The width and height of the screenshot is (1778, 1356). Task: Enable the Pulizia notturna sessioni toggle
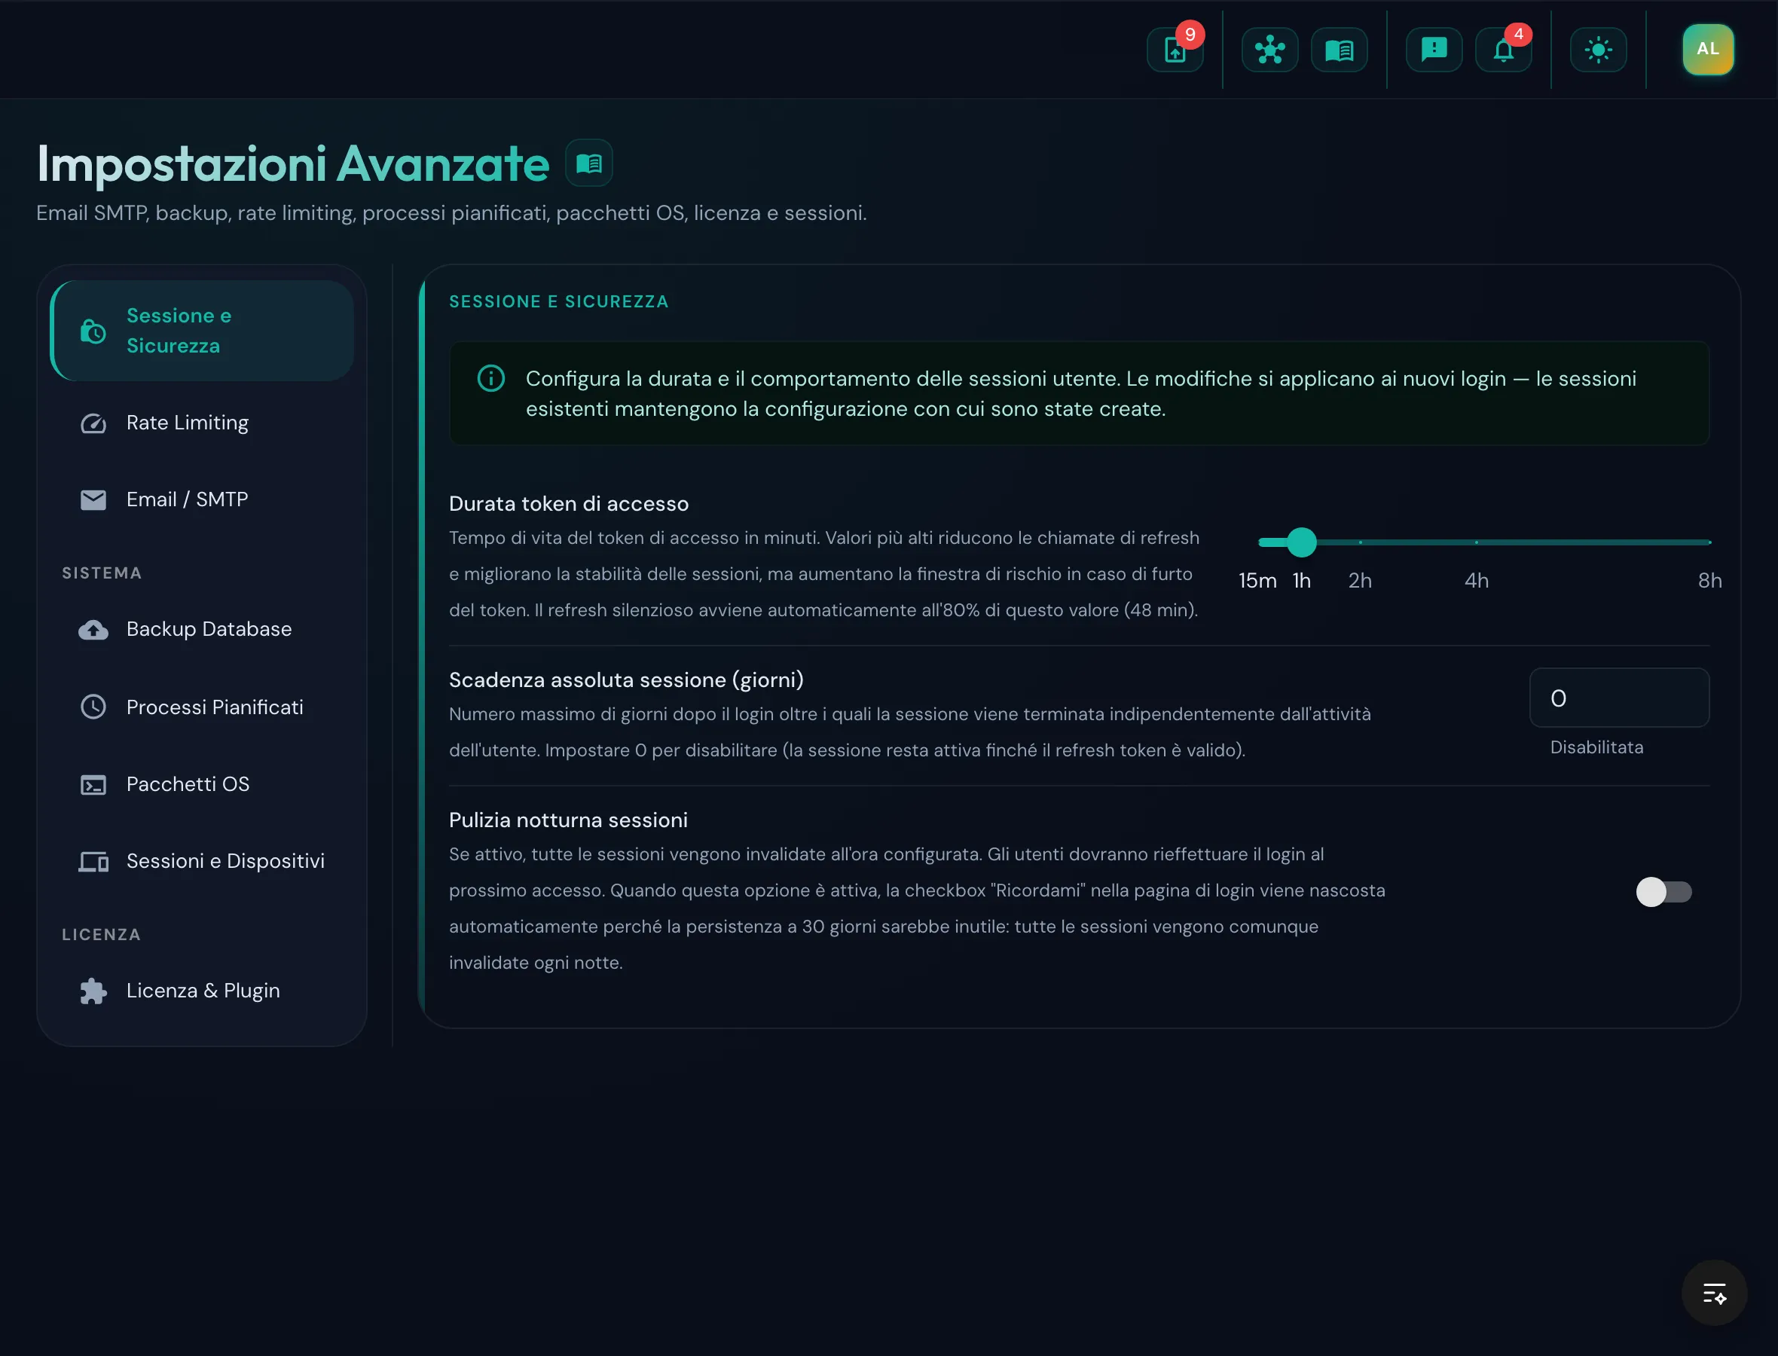coord(1663,892)
